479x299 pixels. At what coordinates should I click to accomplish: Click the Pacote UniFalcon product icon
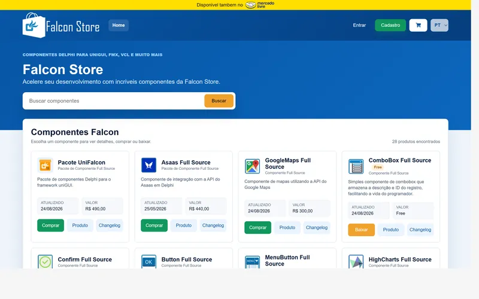coord(46,165)
